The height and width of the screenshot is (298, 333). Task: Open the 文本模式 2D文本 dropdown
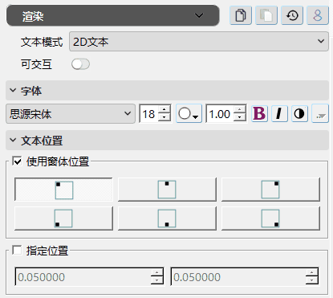point(199,42)
